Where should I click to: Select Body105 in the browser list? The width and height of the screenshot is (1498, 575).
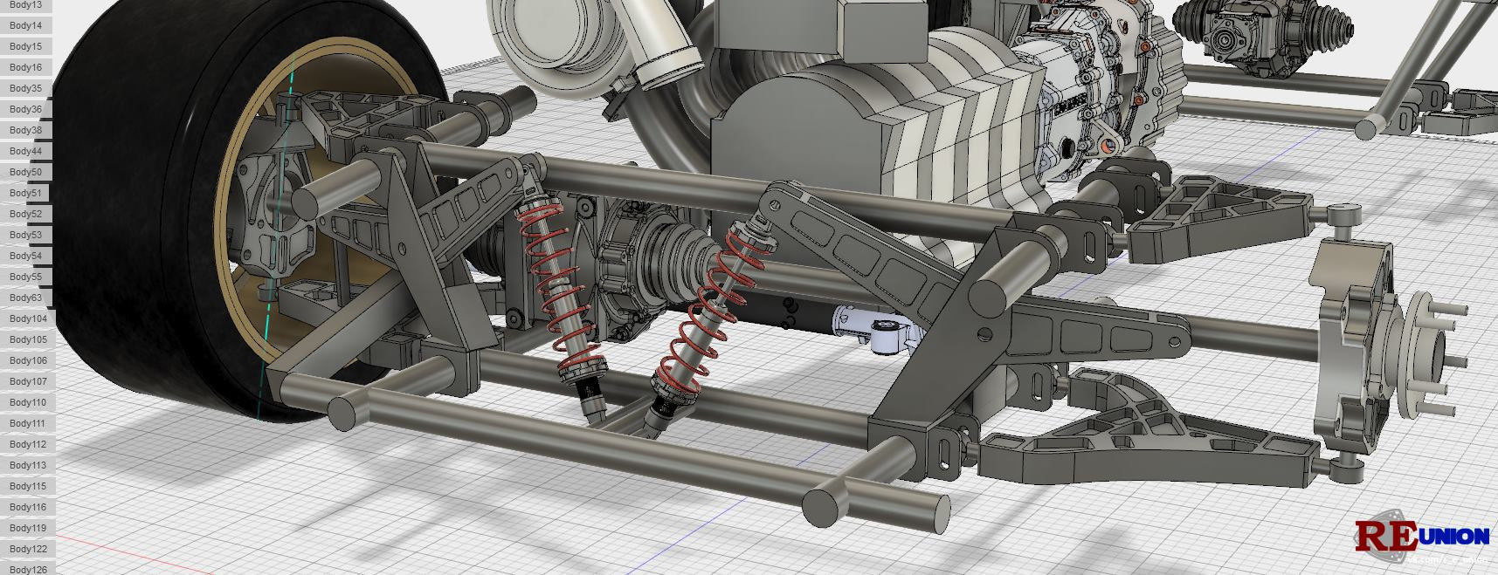[x=28, y=339]
